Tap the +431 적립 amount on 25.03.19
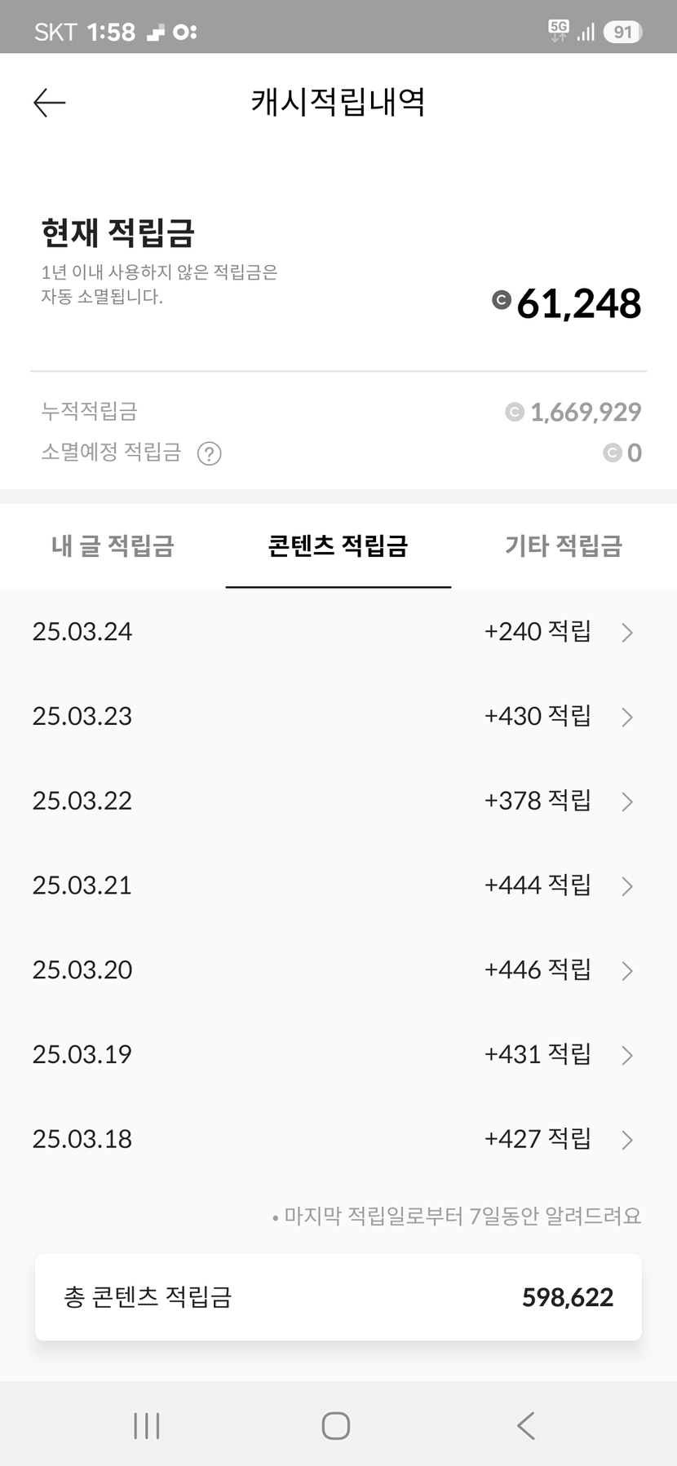This screenshot has height=1466, width=677. (538, 1054)
